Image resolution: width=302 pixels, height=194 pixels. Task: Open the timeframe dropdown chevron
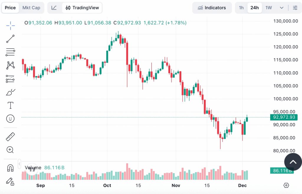pyautogui.click(x=282, y=8)
